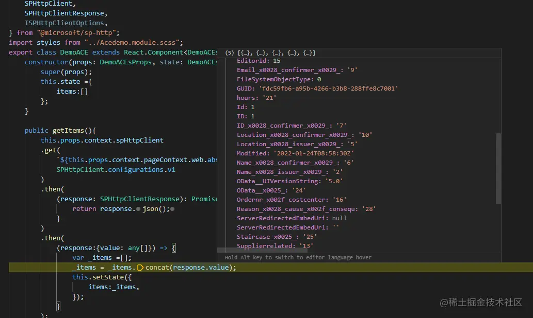This screenshot has height=318, width=533.
Task: Click the hover header array summary (5) [{…}, {…}…]
Action: click(x=270, y=53)
